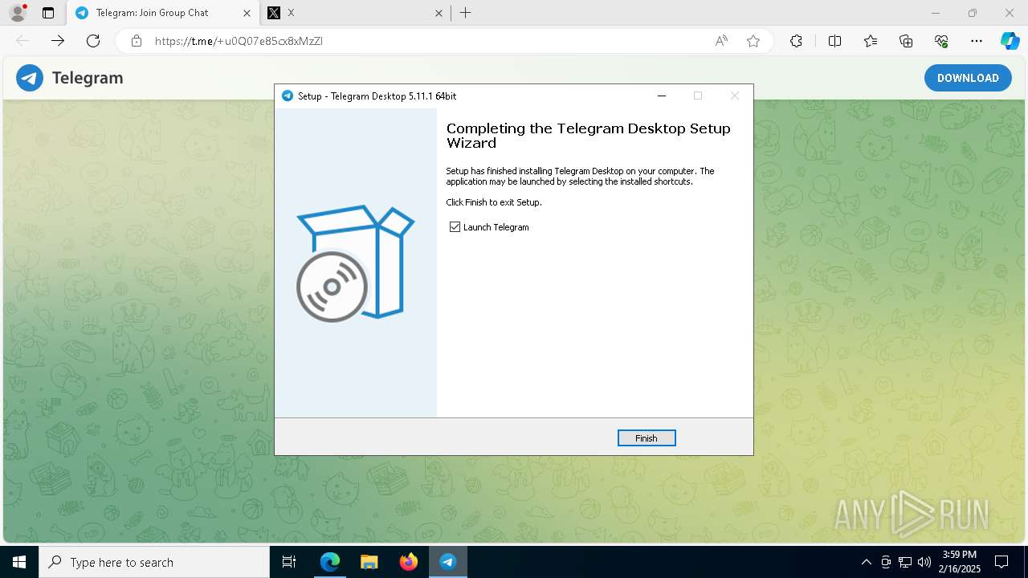Open the Browser essentials heart icon

(x=941, y=41)
